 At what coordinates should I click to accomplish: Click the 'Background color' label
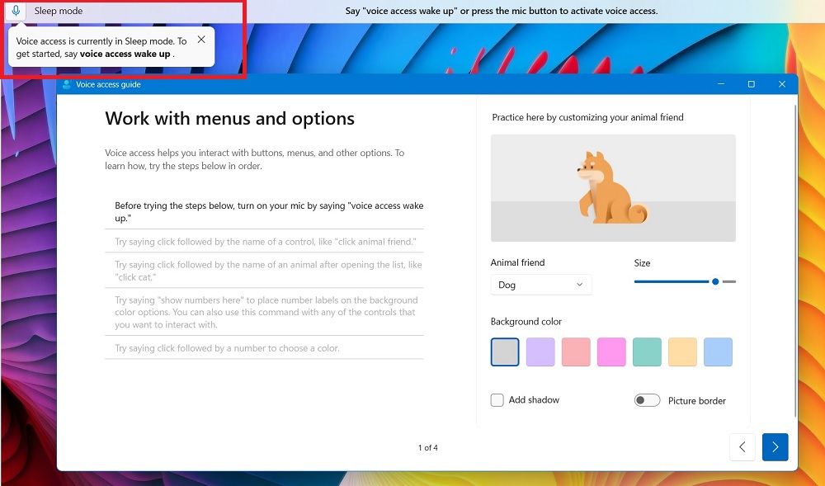click(x=526, y=321)
